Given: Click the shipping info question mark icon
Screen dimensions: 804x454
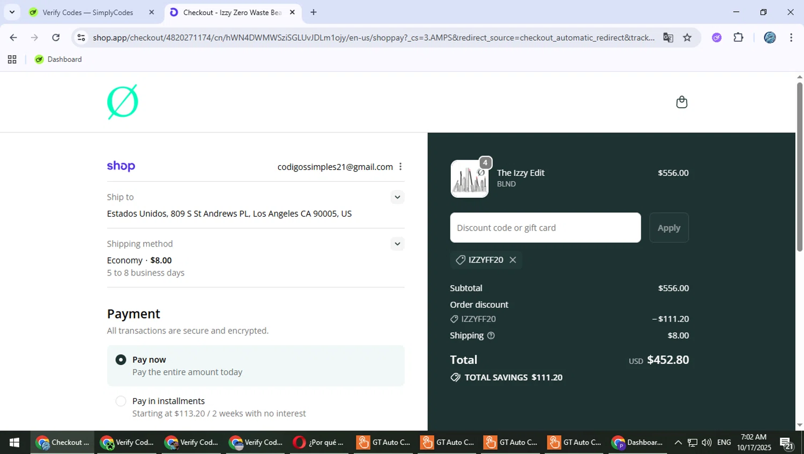Looking at the screenshot, I should [x=491, y=336].
